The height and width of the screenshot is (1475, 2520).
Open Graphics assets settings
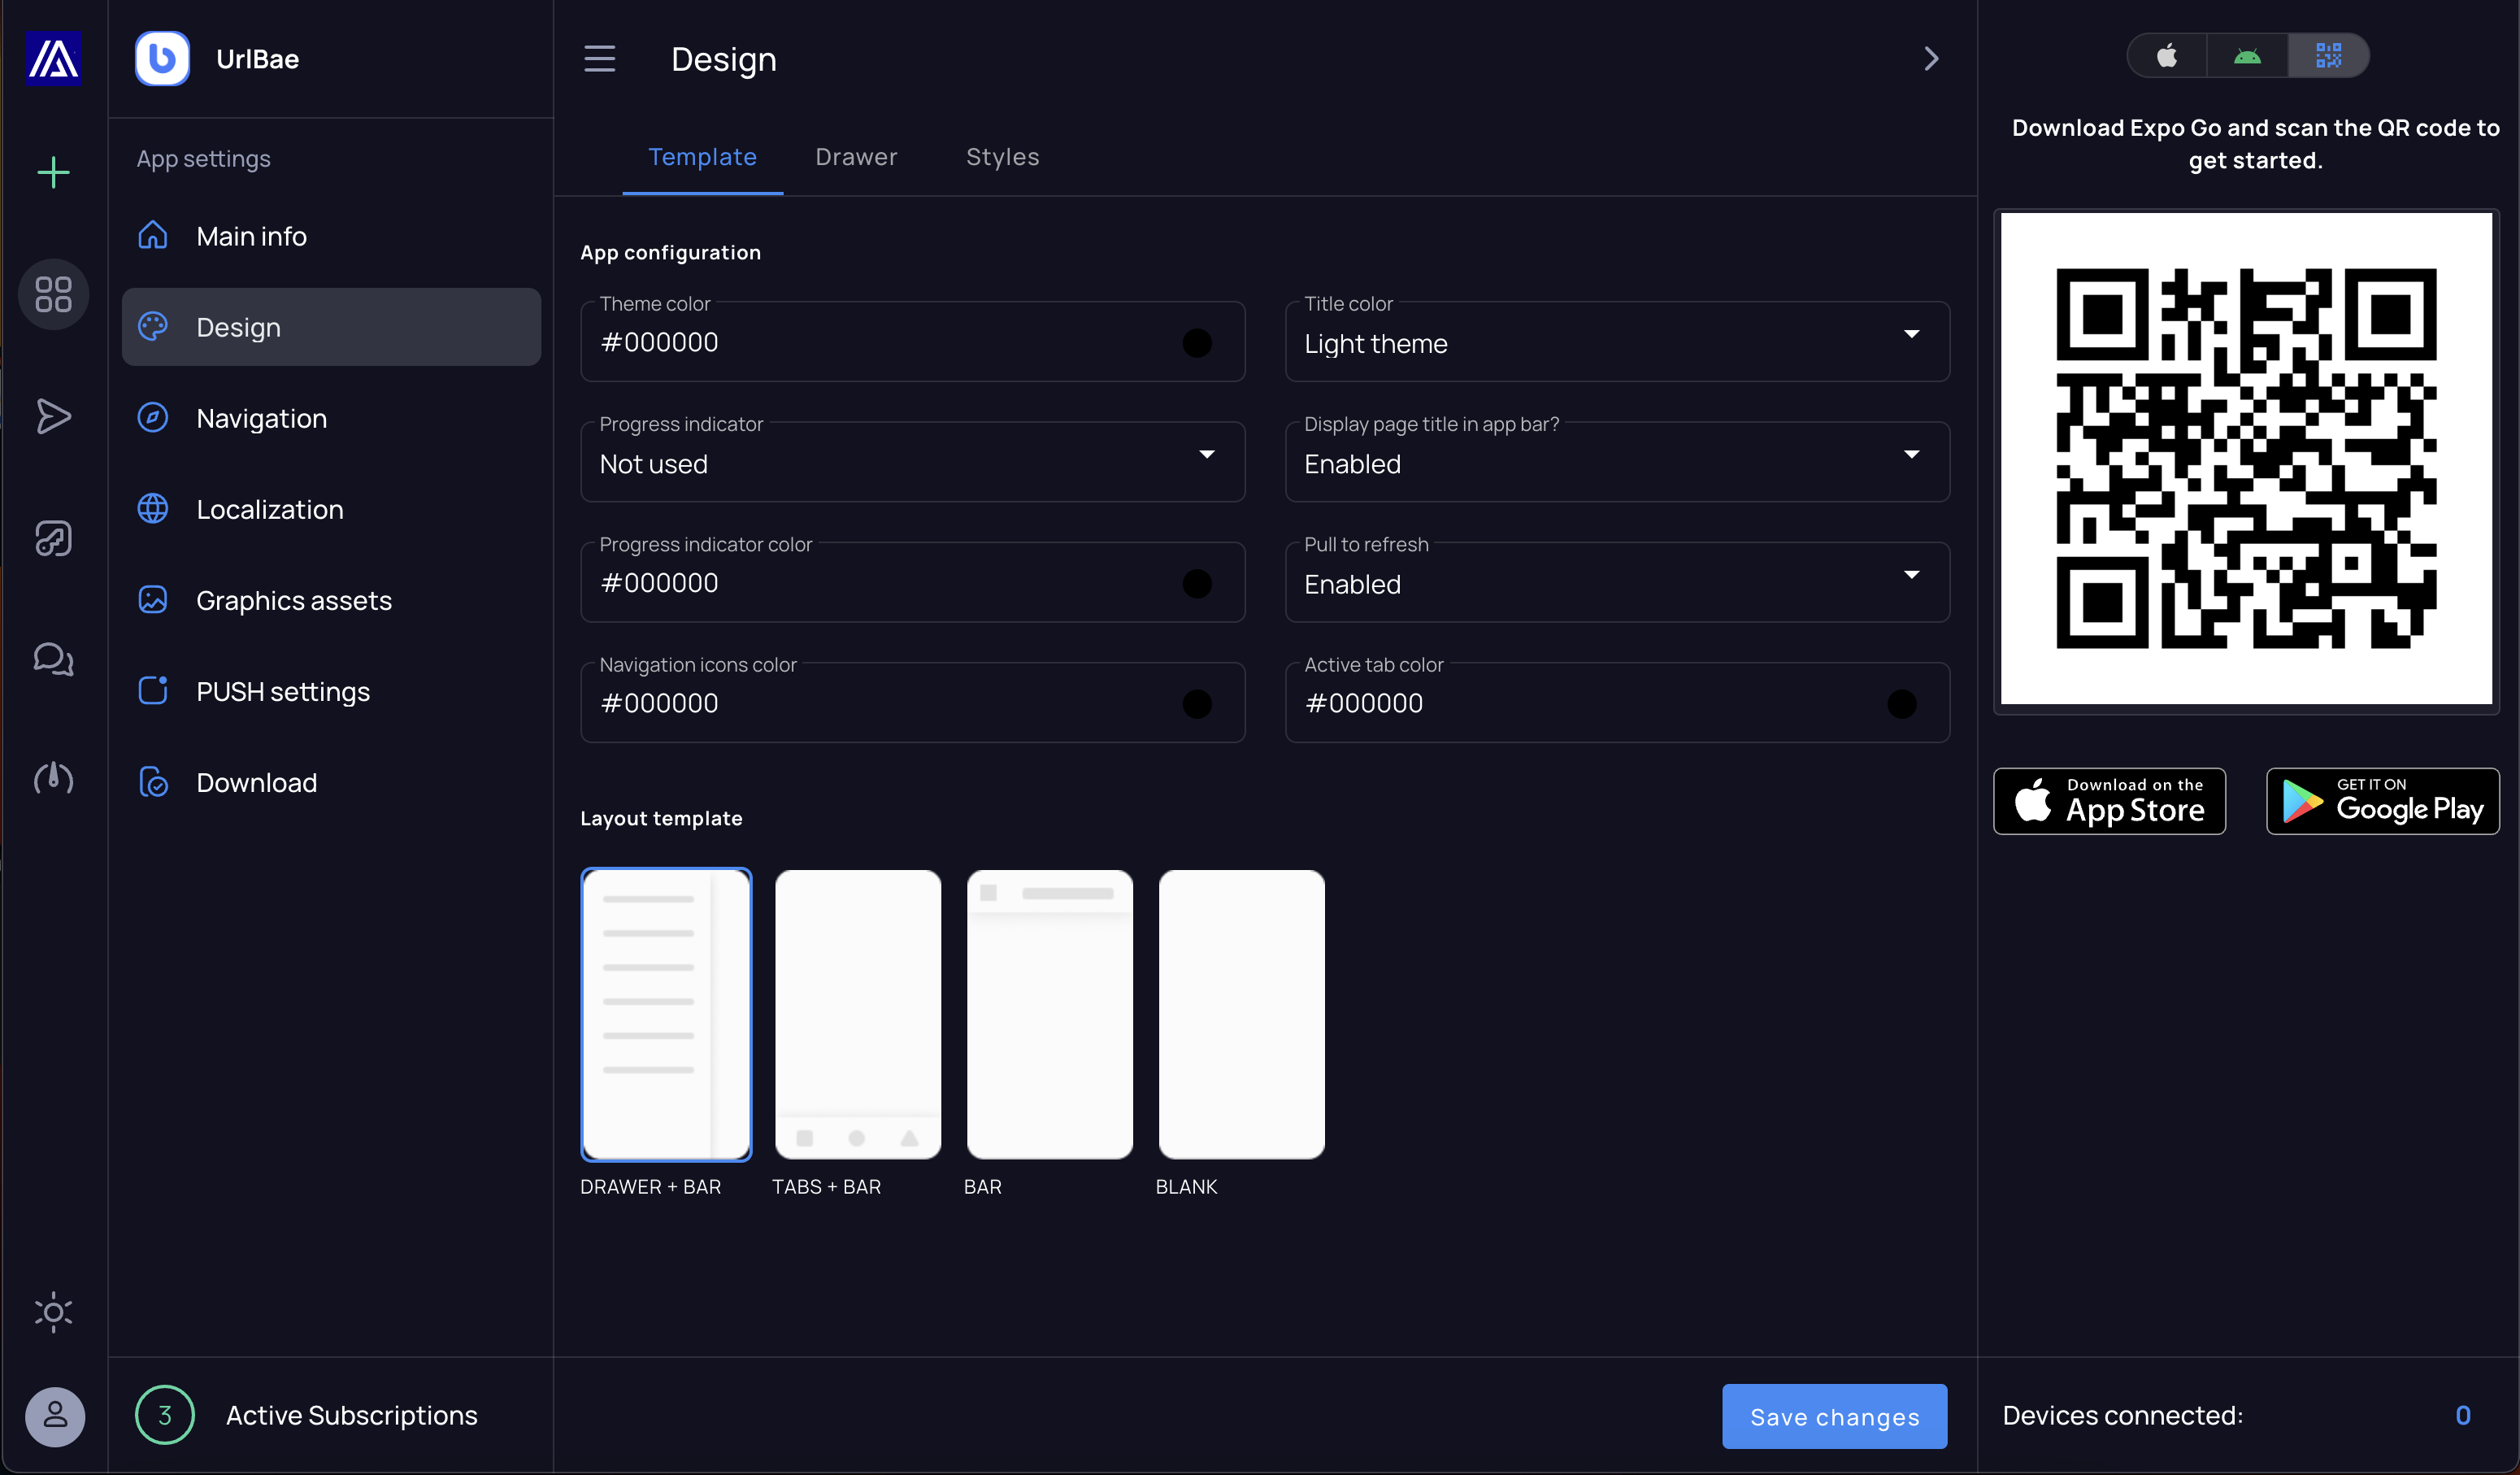click(331, 600)
